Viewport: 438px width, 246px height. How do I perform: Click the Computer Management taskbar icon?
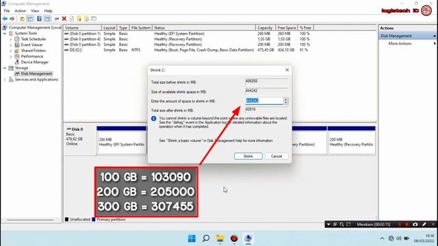pyautogui.click(x=248, y=238)
